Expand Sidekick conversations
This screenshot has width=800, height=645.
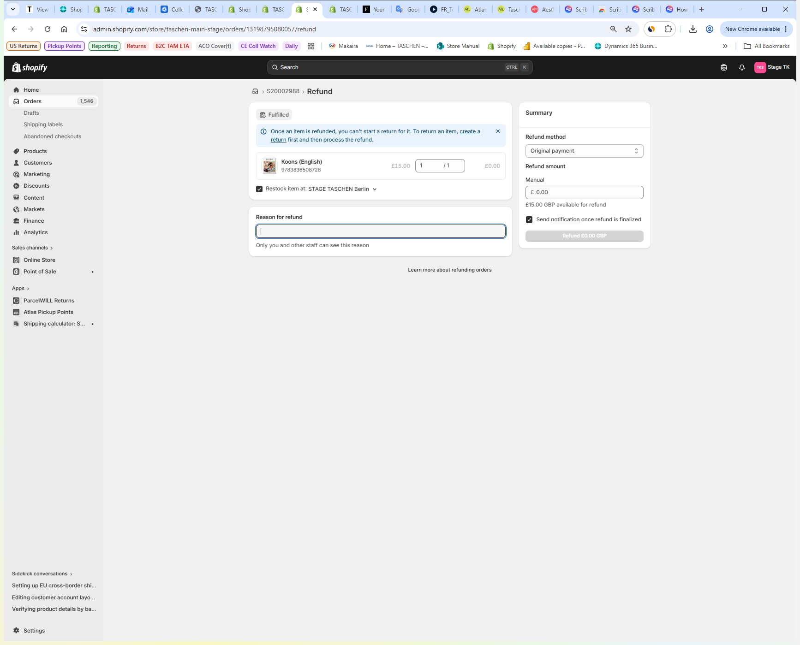coord(42,574)
